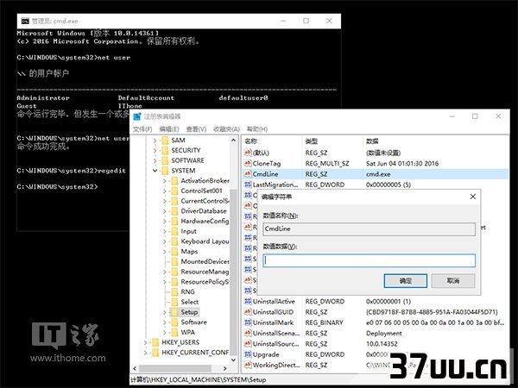Viewport: 518px width, 388px height.
Task: Click the SECURITY folder icon
Action: 165,150
